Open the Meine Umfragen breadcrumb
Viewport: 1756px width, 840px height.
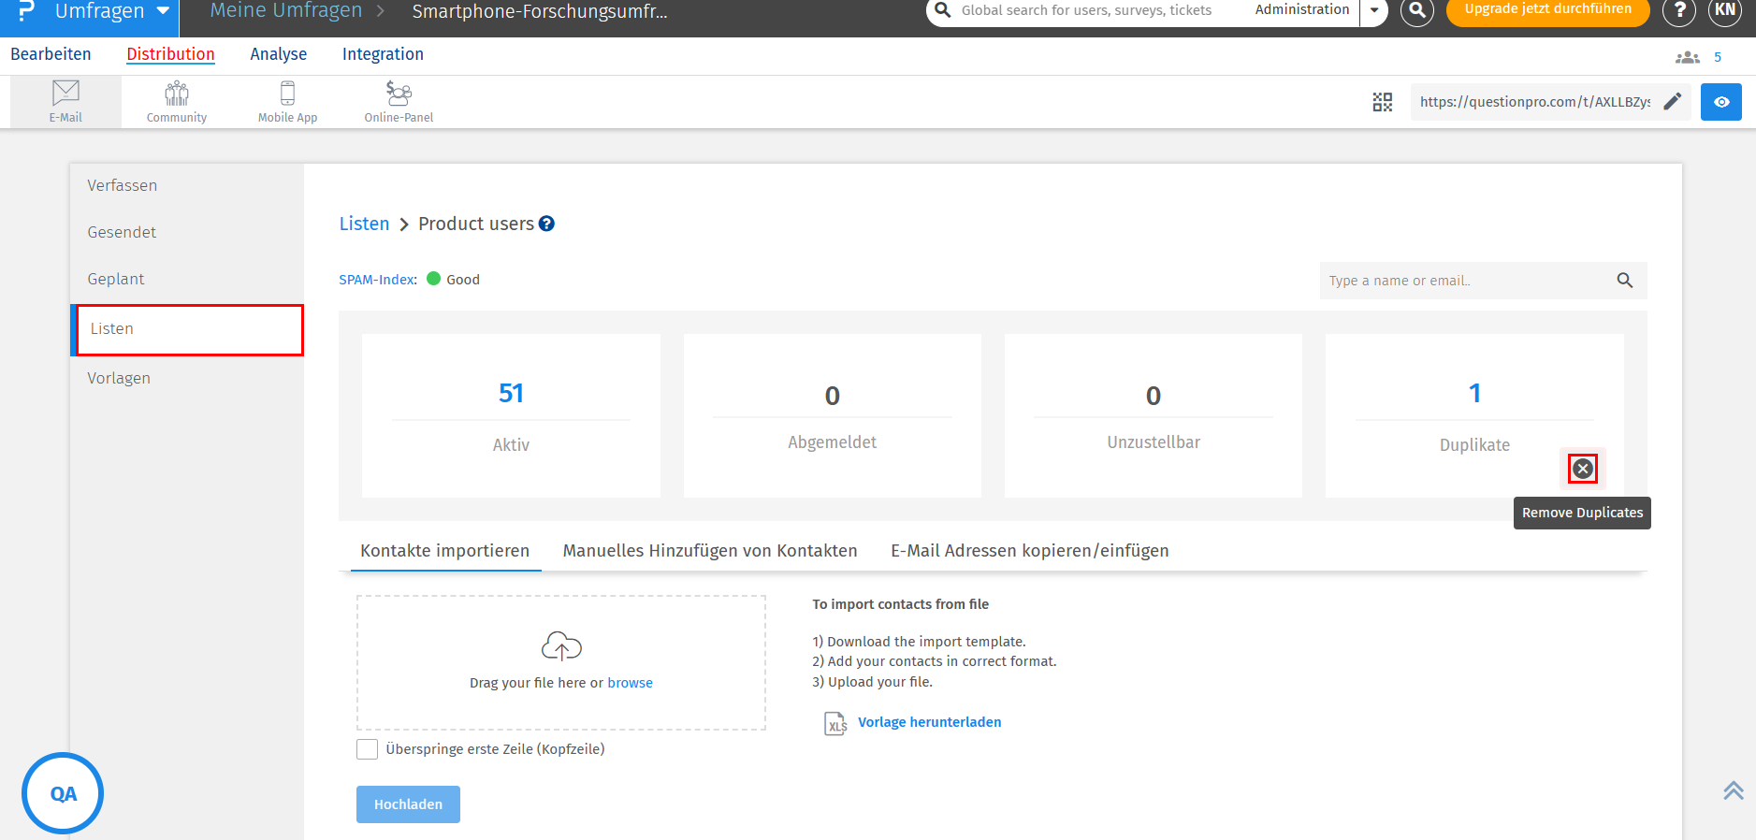[x=285, y=11]
